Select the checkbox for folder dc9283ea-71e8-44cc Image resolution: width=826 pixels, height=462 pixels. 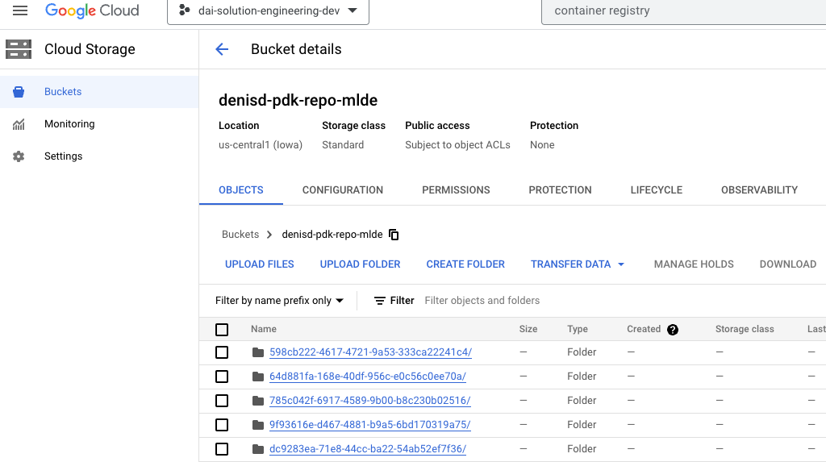(222, 449)
